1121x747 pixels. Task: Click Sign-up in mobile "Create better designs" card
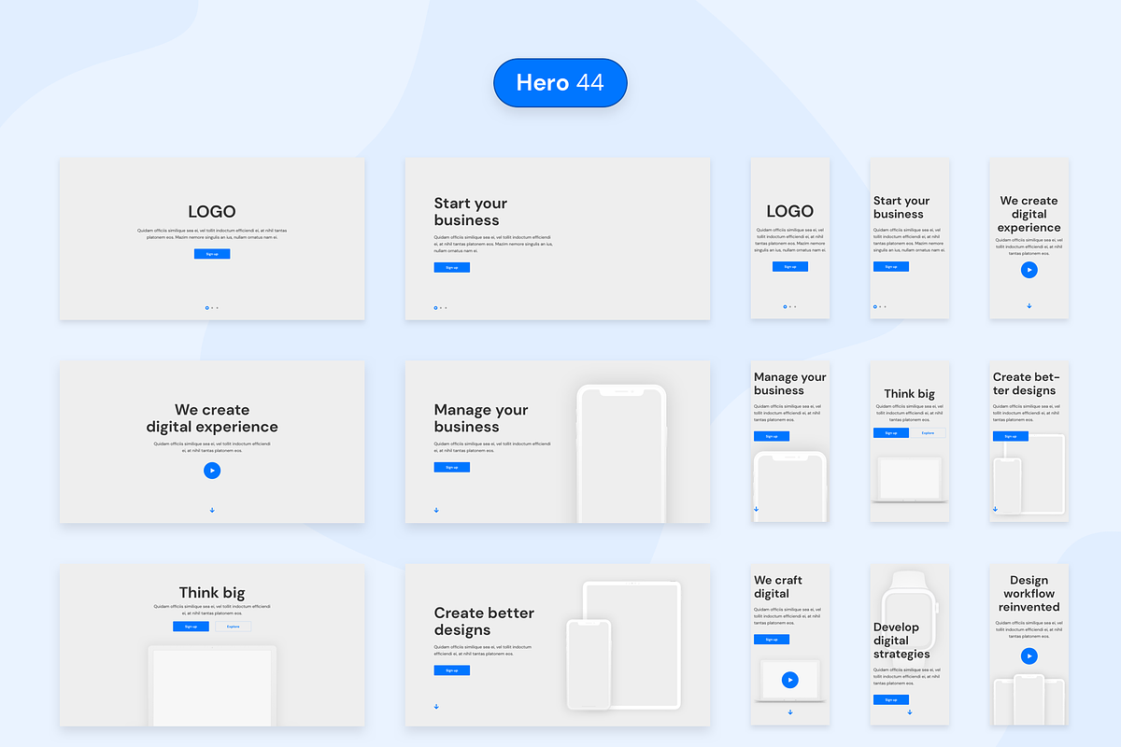(1011, 436)
